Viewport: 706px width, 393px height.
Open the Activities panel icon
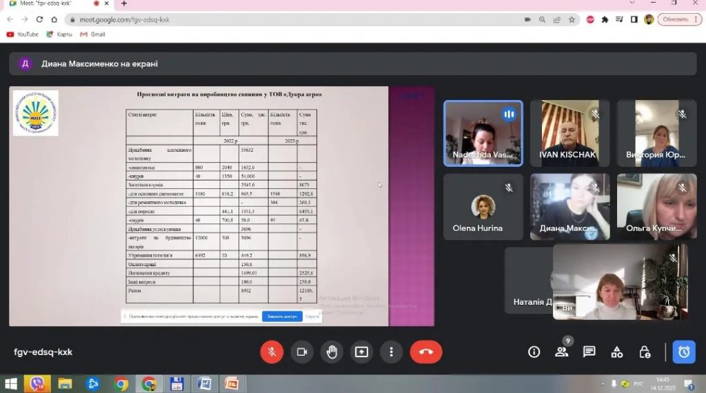[617, 352]
